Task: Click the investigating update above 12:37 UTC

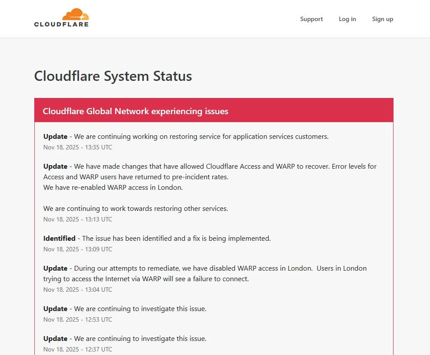Action: point(125,339)
